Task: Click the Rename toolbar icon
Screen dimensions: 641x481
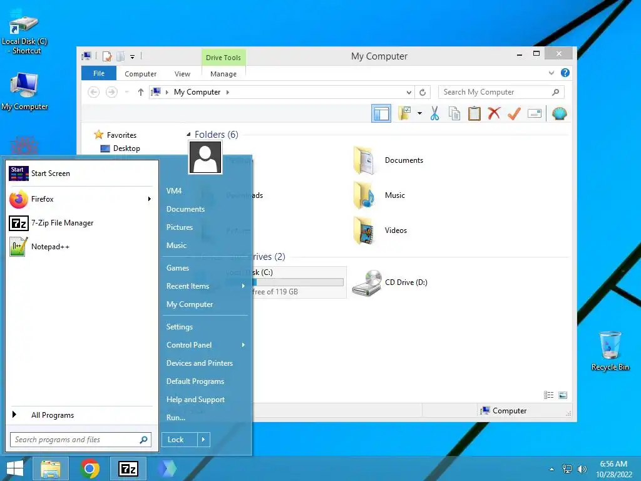Action: pyautogui.click(x=535, y=113)
